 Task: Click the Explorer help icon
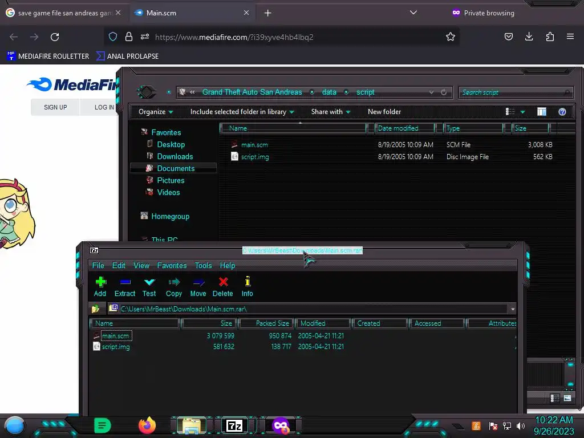[x=562, y=112]
